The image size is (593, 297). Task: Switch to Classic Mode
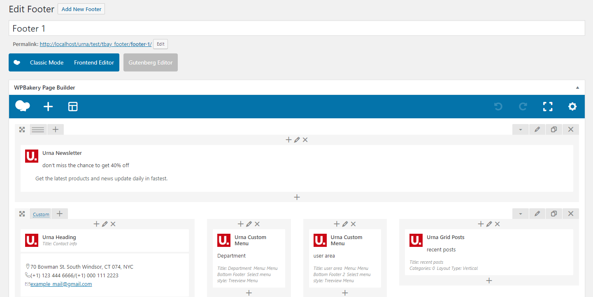[47, 62]
